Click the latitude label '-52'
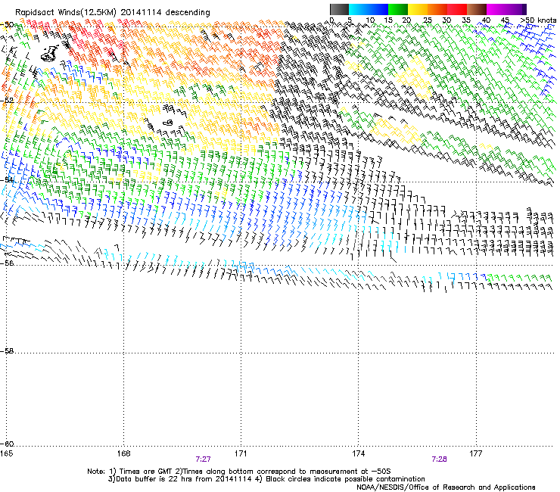 pos(7,101)
